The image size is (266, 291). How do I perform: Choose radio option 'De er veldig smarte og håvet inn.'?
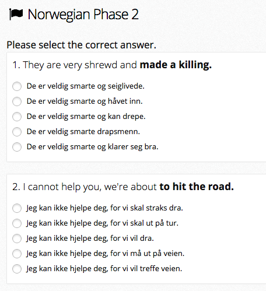pyautogui.click(x=17, y=101)
